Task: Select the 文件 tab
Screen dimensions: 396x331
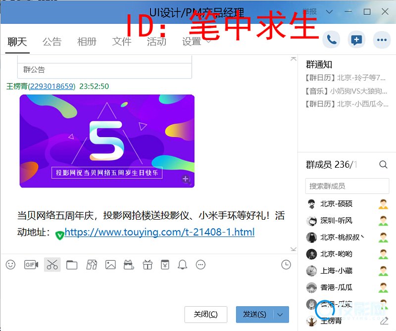Action: click(122, 42)
